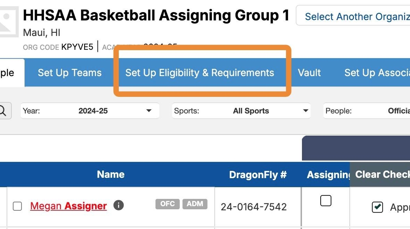The width and height of the screenshot is (410, 229).
Task: Switch to the Set Up Teams tab
Action: click(x=70, y=73)
